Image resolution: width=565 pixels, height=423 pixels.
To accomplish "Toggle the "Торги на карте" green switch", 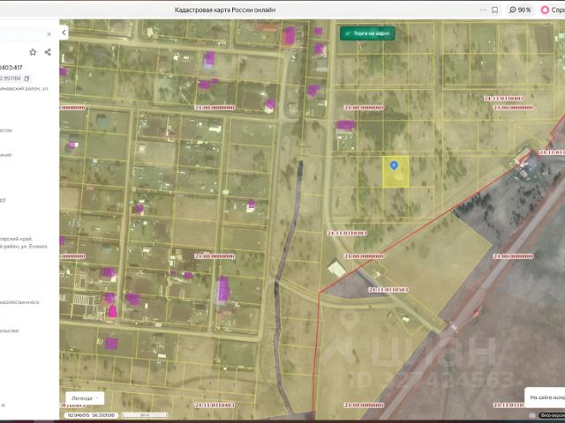I will coord(367,33).
